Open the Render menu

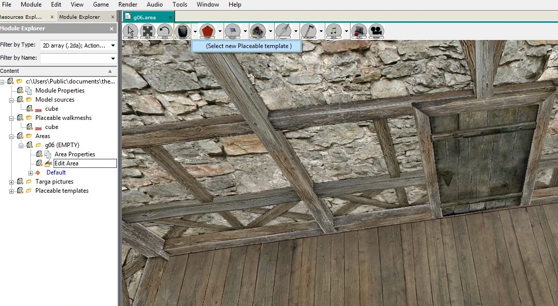point(128,5)
